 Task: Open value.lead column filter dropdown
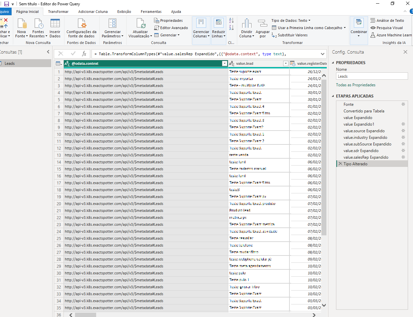coord(286,63)
